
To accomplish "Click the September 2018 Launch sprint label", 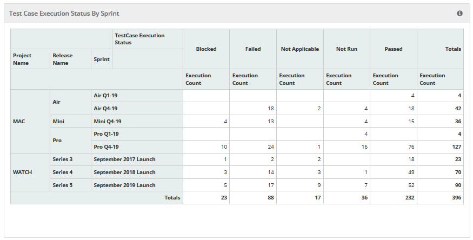I will pyautogui.click(x=137, y=172).
